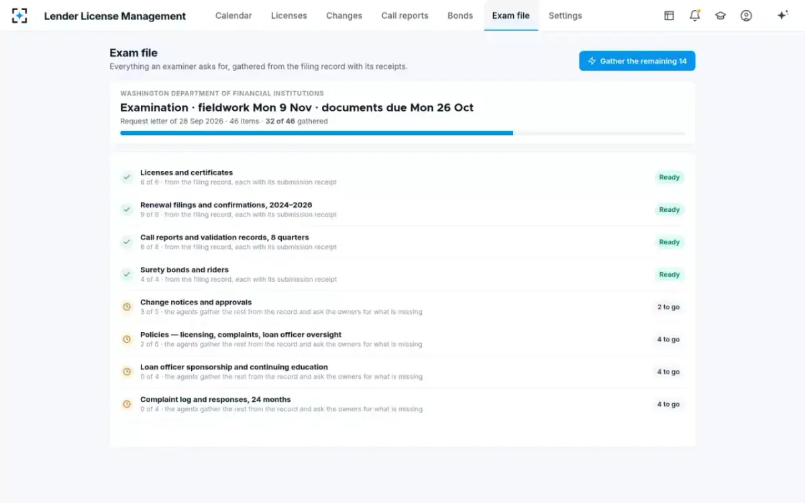Open Loan officer sponsorship and continuing education
Image resolution: width=805 pixels, height=503 pixels.
click(402, 372)
